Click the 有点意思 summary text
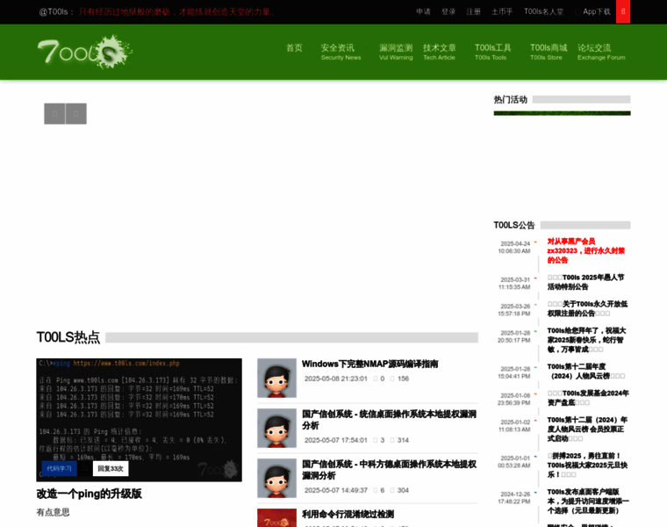This screenshot has height=527, width=667. (54, 512)
